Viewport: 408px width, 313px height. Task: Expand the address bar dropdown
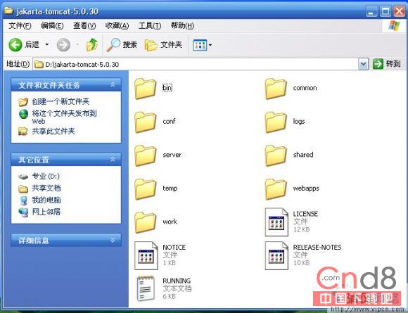click(x=363, y=64)
